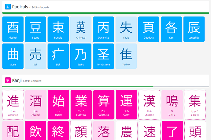Image resolution: width=211 pixels, height=140 pixels.
Task: Open the 終 kanji card
Action: [58, 130]
